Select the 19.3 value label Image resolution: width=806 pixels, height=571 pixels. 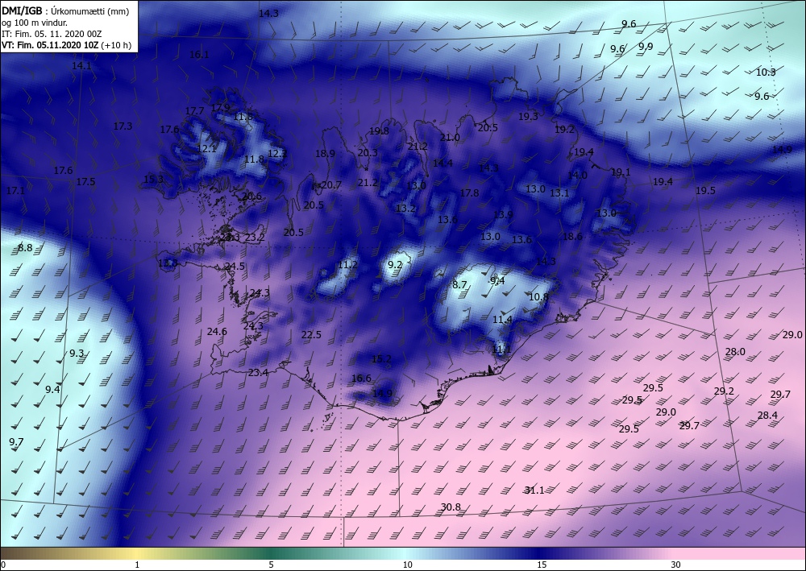tap(528, 117)
